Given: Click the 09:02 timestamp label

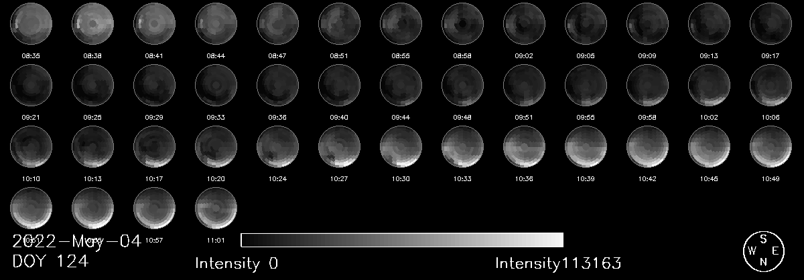Looking at the screenshot, I should (x=524, y=56).
